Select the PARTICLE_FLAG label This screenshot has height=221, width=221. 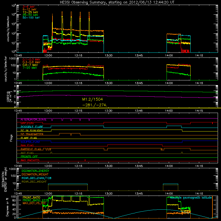point(31,149)
